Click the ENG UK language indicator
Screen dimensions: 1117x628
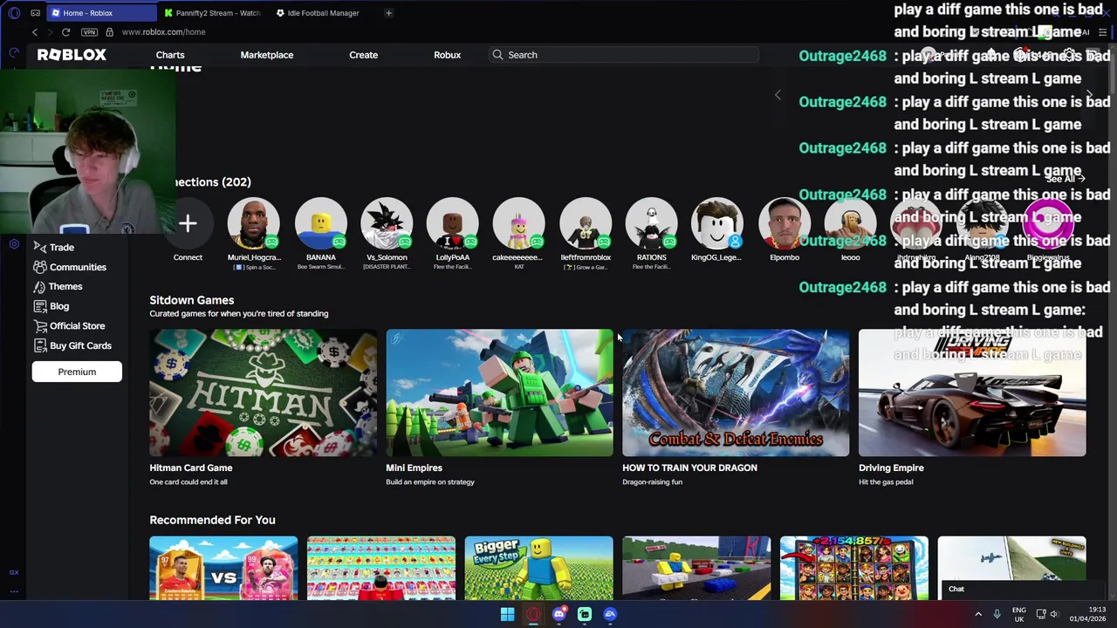[x=1019, y=614]
